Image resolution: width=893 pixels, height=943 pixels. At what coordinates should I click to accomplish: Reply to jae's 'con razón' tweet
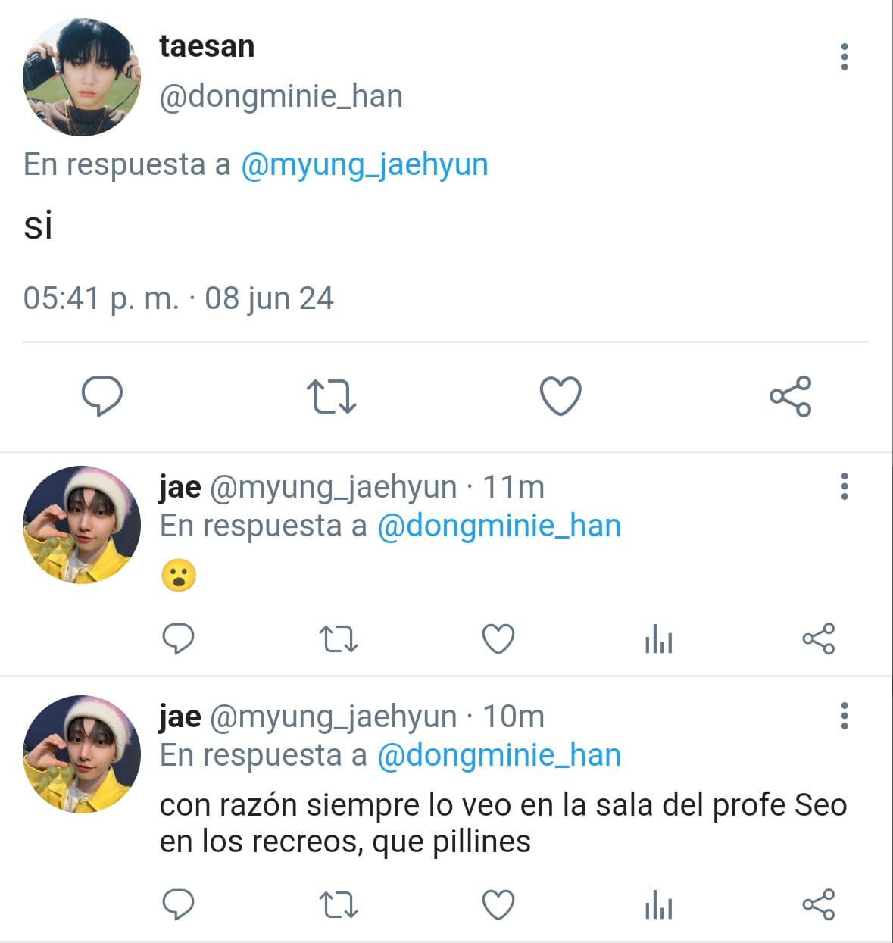179,904
